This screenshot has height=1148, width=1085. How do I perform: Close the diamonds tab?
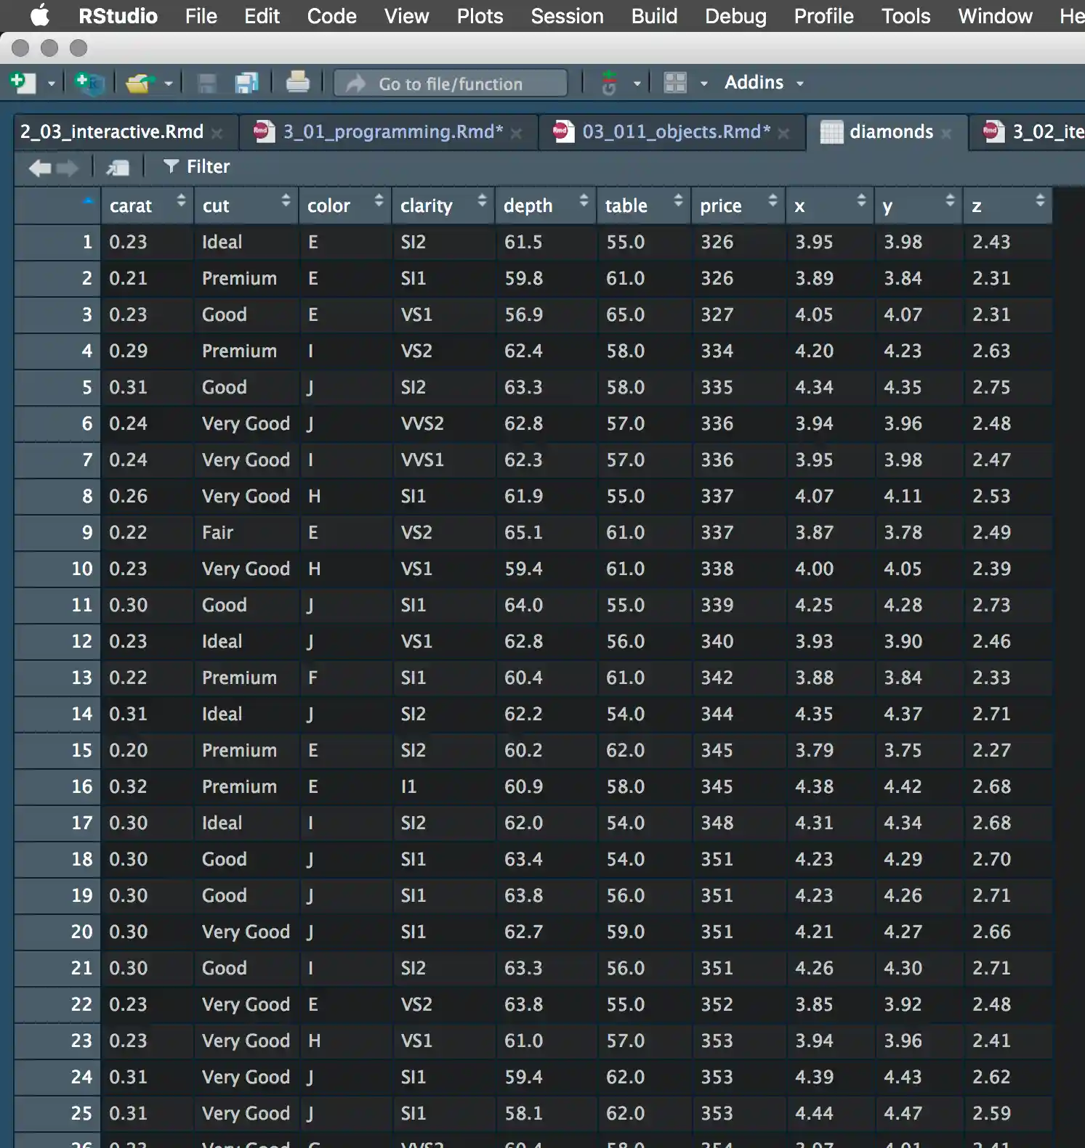946,133
